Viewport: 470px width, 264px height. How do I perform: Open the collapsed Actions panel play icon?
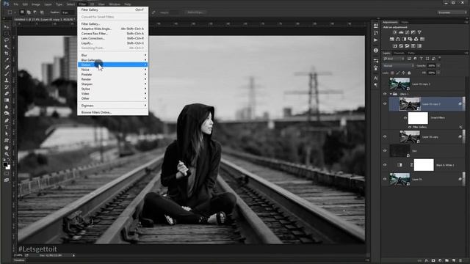tap(375, 40)
